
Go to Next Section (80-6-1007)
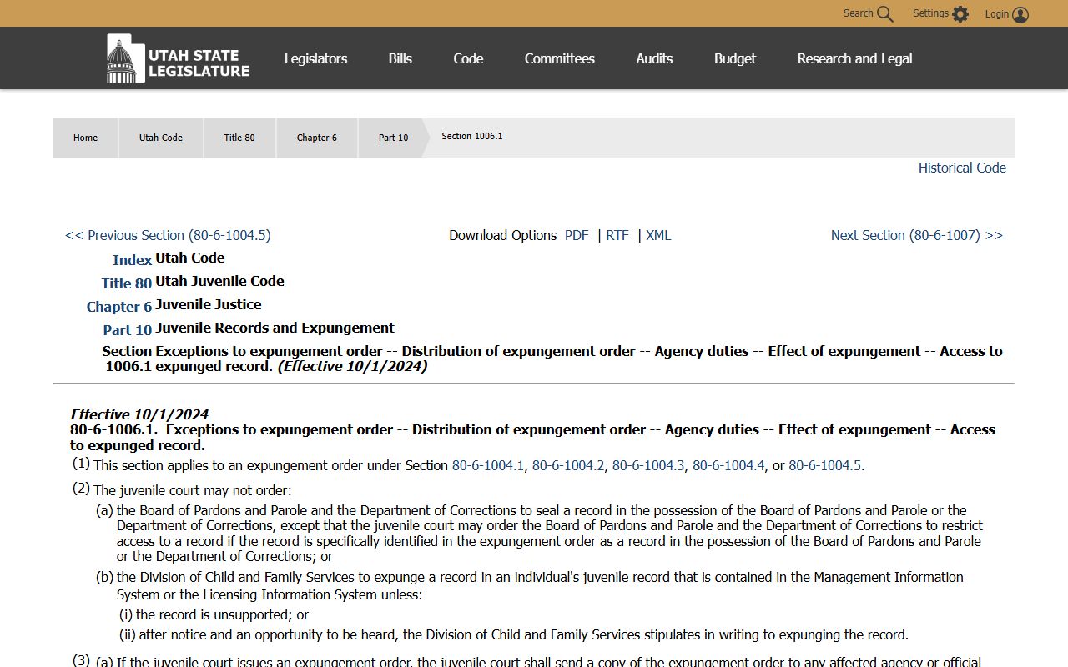tap(917, 235)
